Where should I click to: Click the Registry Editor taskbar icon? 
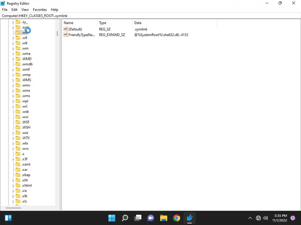(x=190, y=218)
